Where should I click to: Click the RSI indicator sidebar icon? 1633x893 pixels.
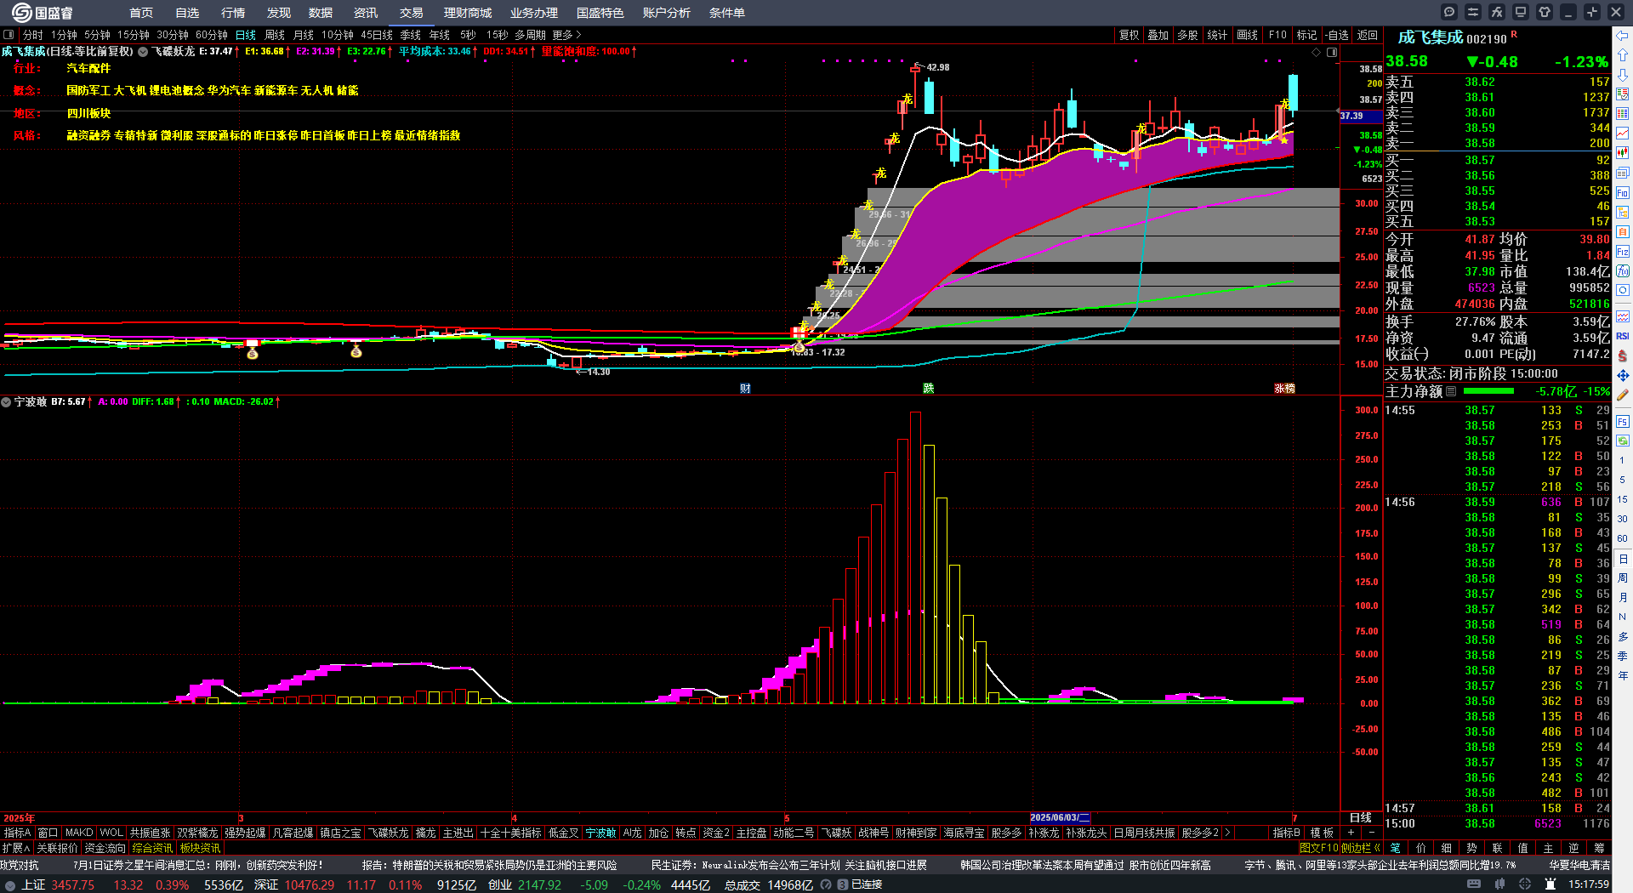point(1623,336)
